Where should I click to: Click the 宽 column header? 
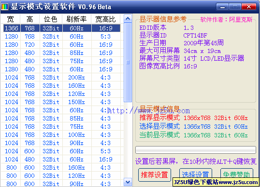[x=11, y=19]
